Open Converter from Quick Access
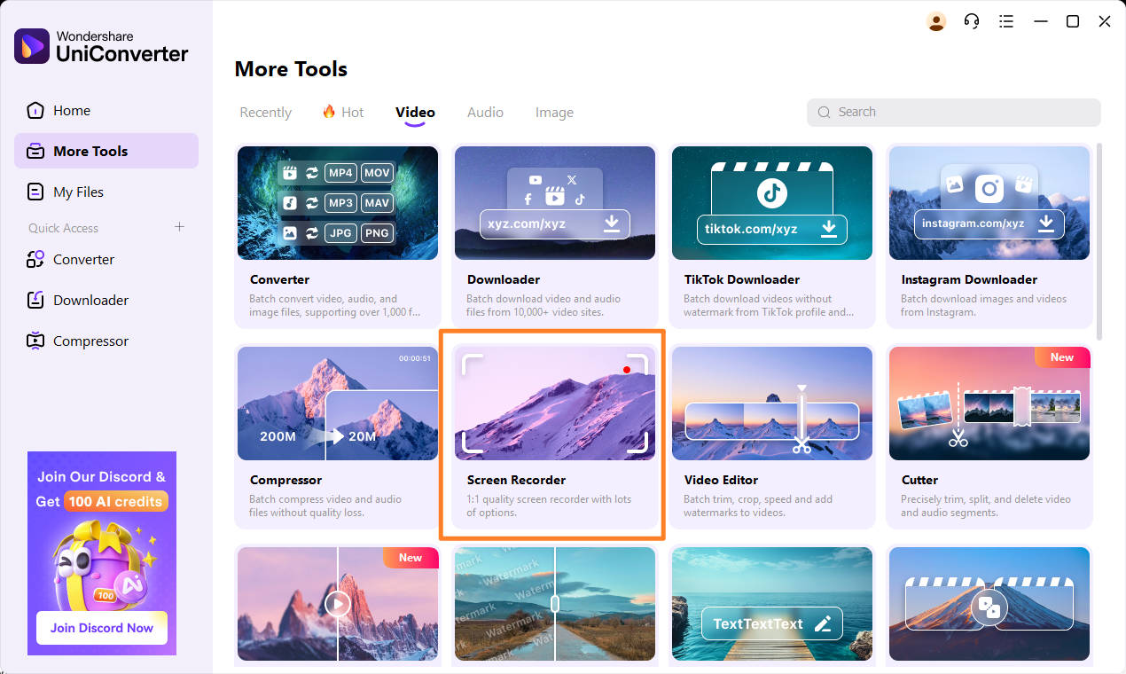This screenshot has width=1126, height=674. (106, 259)
